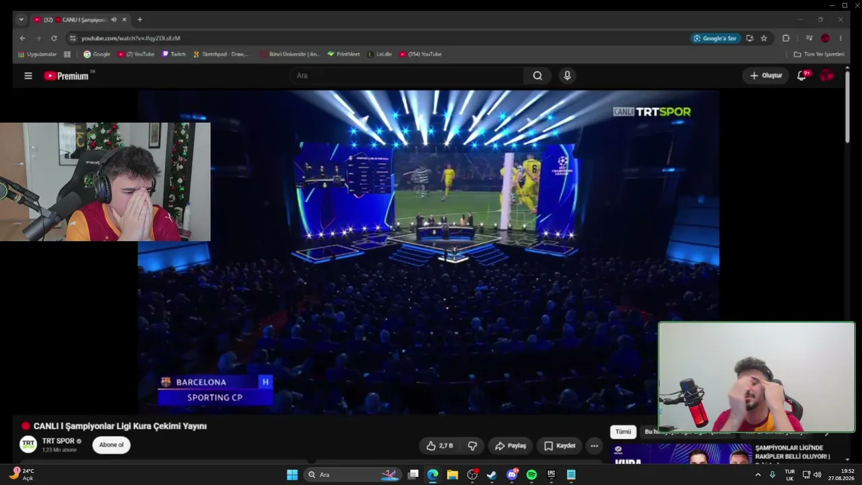Click the Paylaş share button
862x485 pixels.
tap(510, 446)
